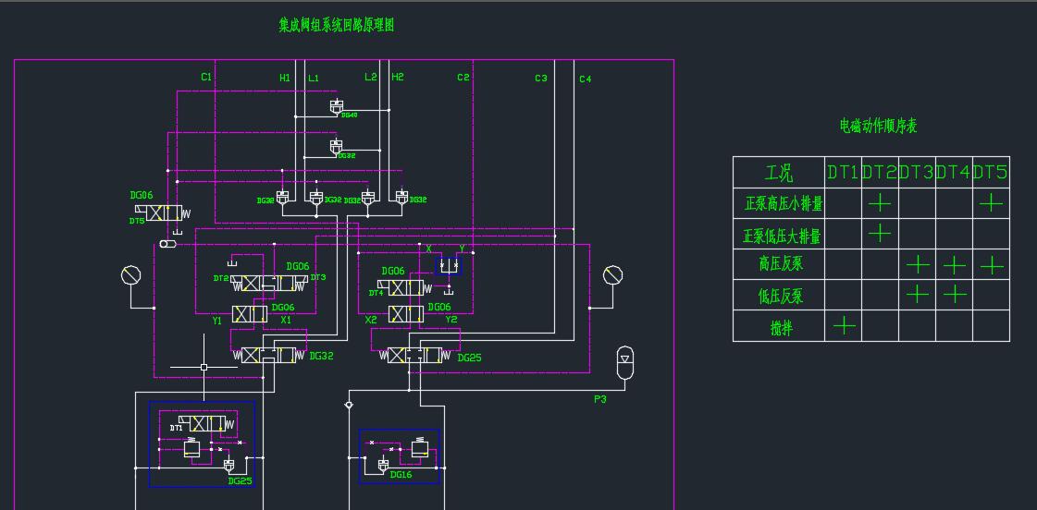
Task: Pick the pressure gauge symbol below DT5 valve
Action: click(131, 274)
